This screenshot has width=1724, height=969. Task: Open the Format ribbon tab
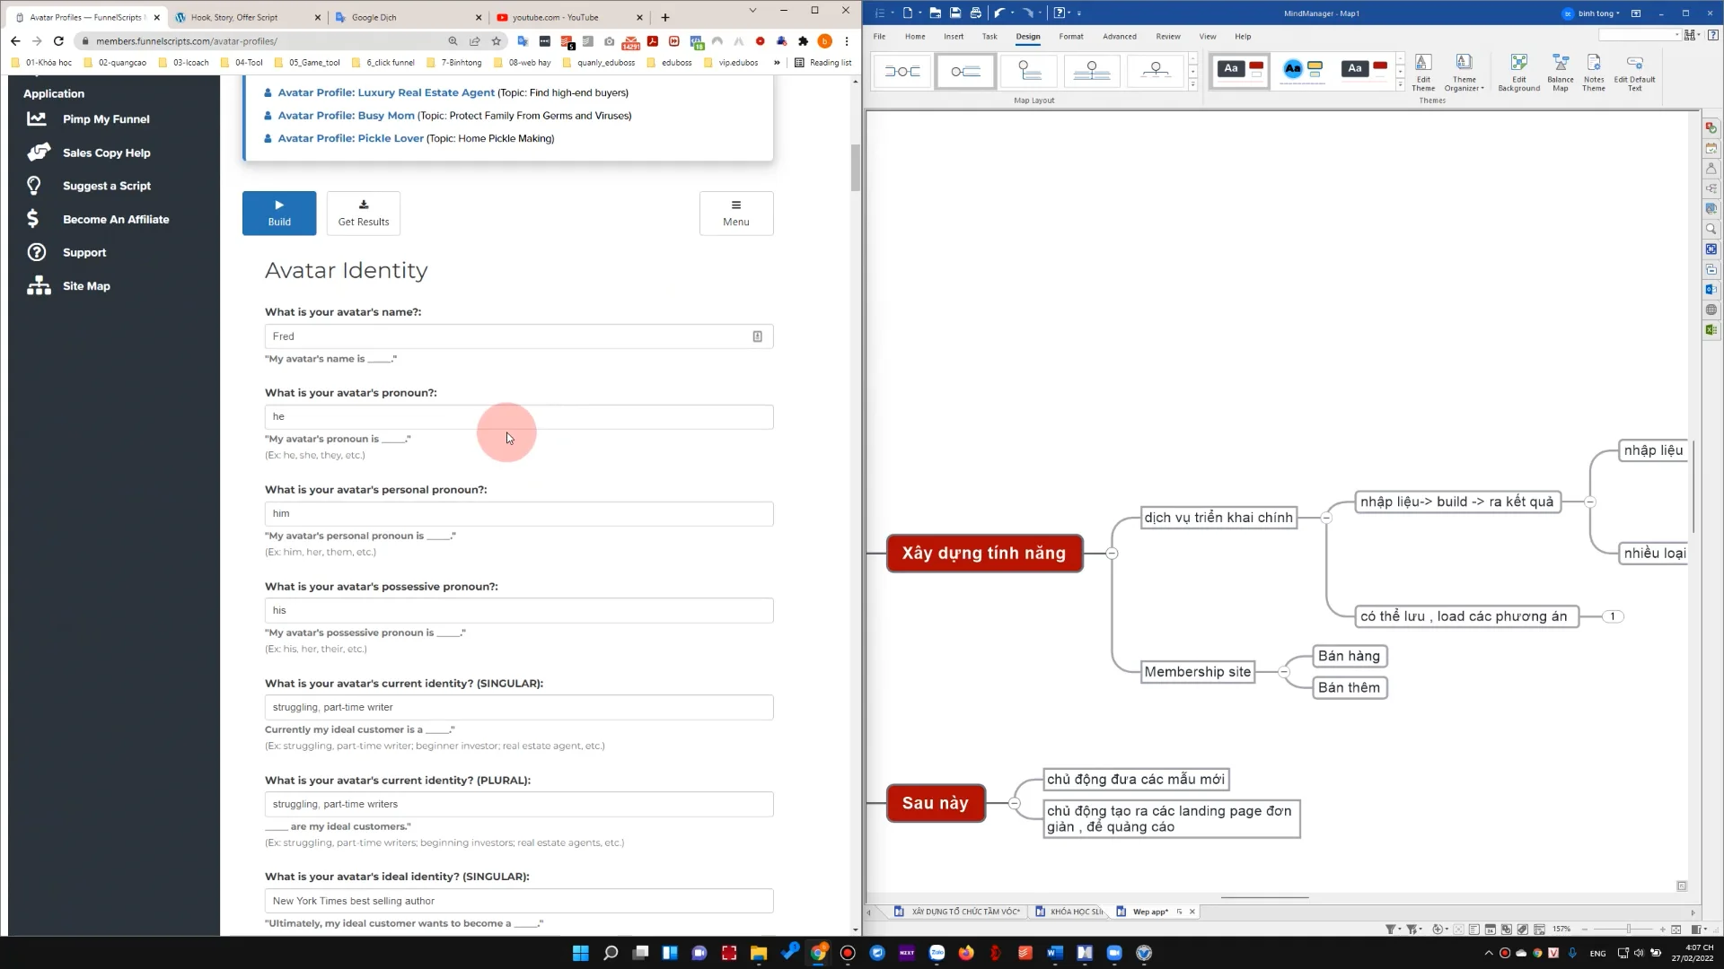[x=1070, y=37]
